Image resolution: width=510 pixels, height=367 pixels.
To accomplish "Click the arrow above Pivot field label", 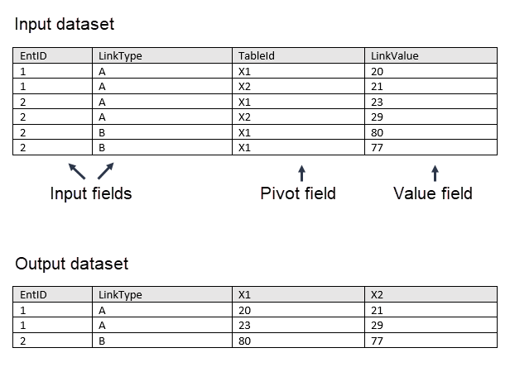I will click(x=301, y=172).
